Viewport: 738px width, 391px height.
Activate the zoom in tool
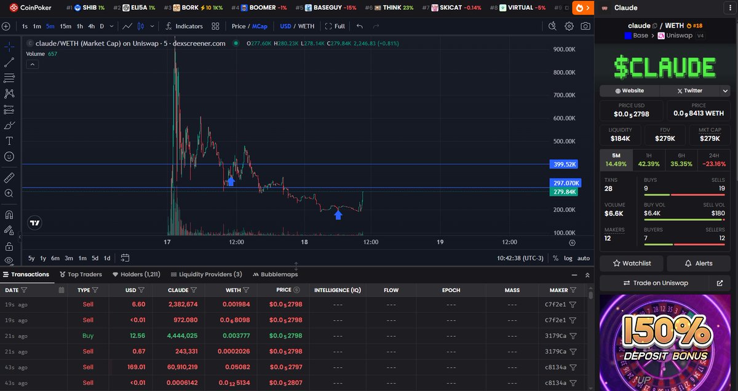click(x=9, y=193)
